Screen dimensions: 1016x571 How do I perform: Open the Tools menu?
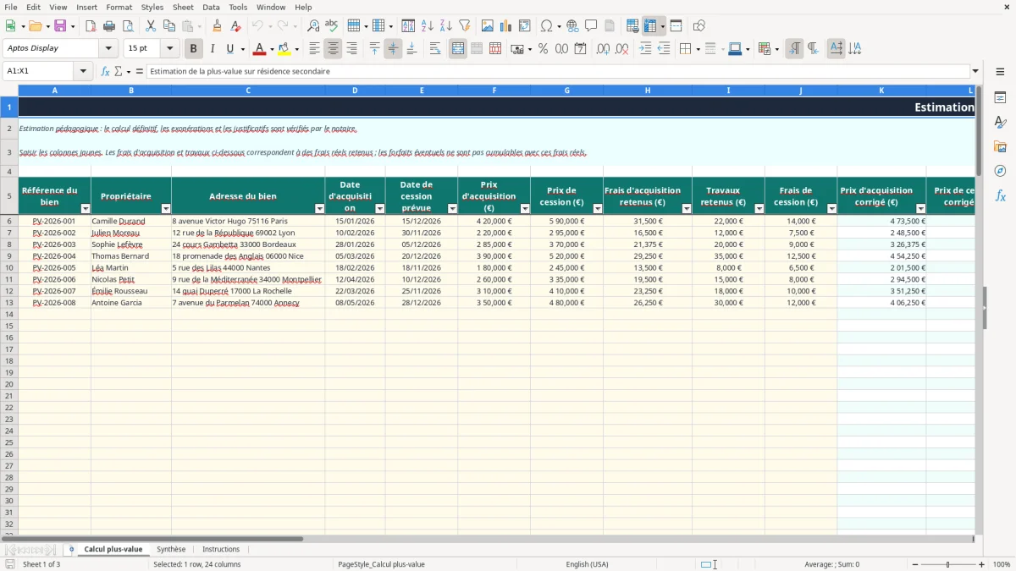[238, 7]
